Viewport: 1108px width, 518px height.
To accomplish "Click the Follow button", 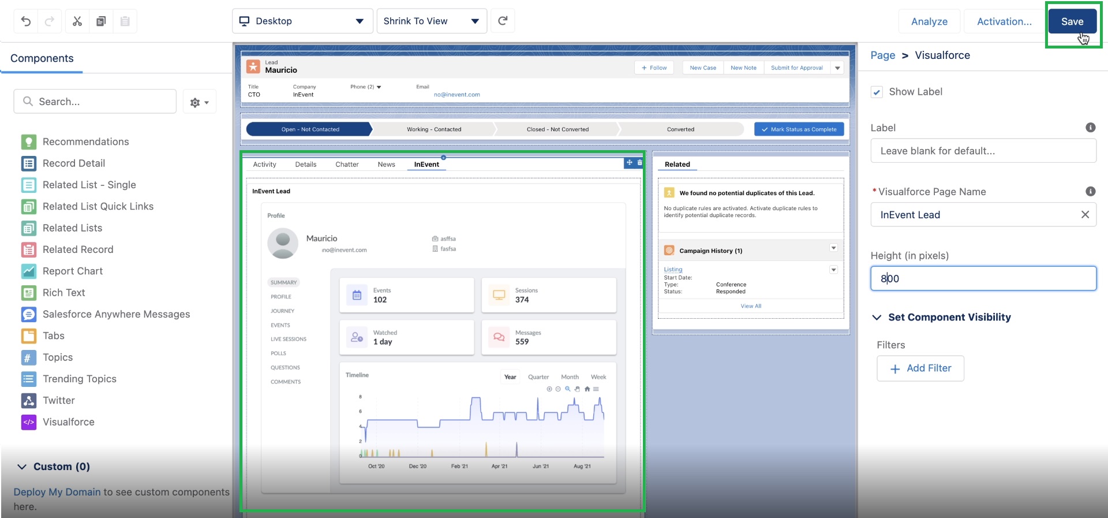I will pyautogui.click(x=654, y=68).
